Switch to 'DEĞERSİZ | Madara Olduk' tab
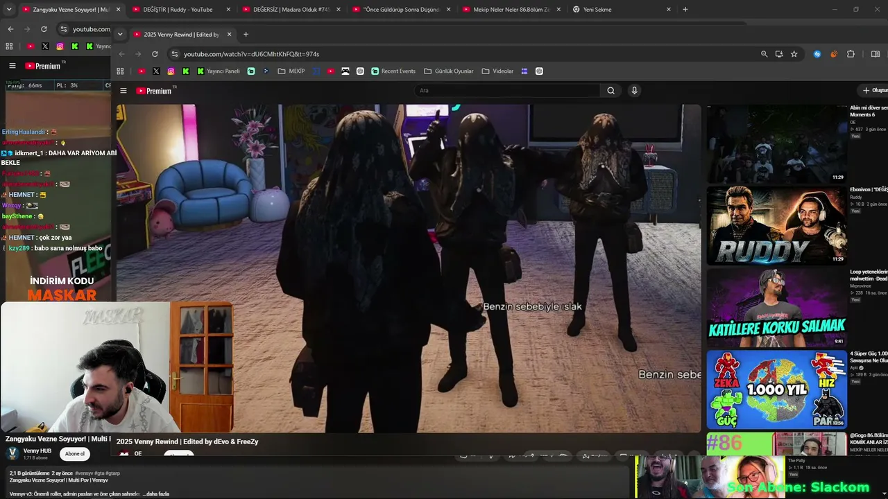This screenshot has height=499, width=888. 291,10
